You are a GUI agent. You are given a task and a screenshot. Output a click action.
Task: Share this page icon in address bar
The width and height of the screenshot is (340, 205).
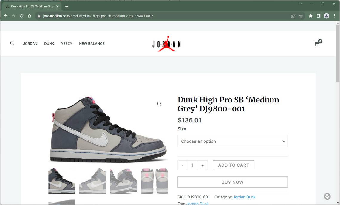point(293,16)
